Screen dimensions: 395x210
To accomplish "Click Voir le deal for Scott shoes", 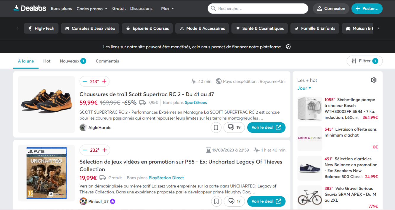I will (x=266, y=127).
